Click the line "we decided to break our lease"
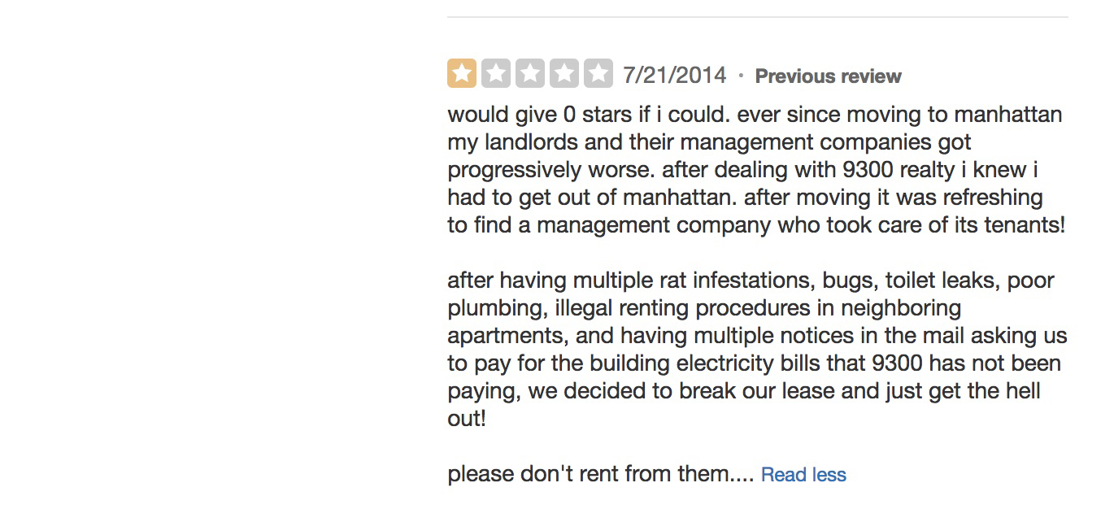The height and width of the screenshot is (509, 1114). (743, 391)
